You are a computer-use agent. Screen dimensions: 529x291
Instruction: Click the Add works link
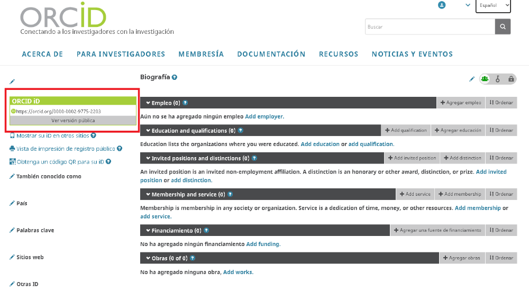[x=238, y=272]
